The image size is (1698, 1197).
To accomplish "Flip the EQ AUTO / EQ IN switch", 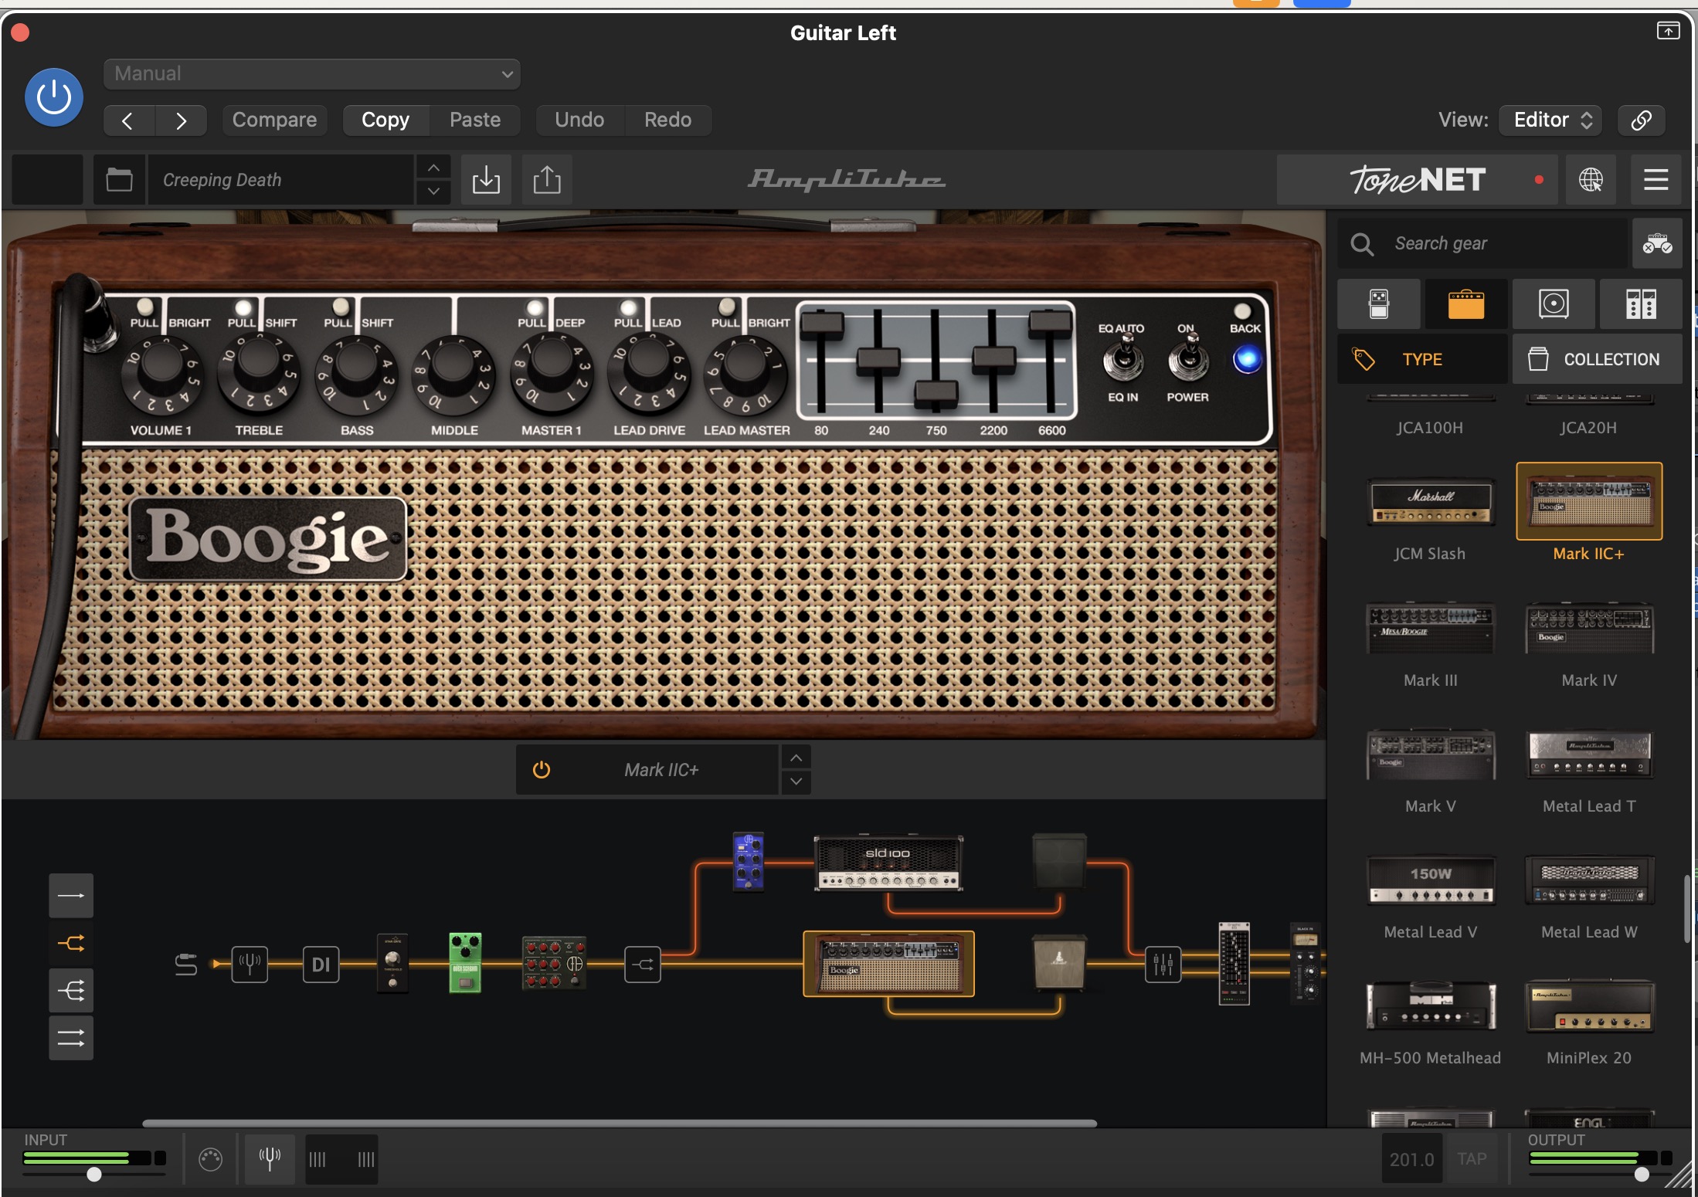I will click(1123, 360).
